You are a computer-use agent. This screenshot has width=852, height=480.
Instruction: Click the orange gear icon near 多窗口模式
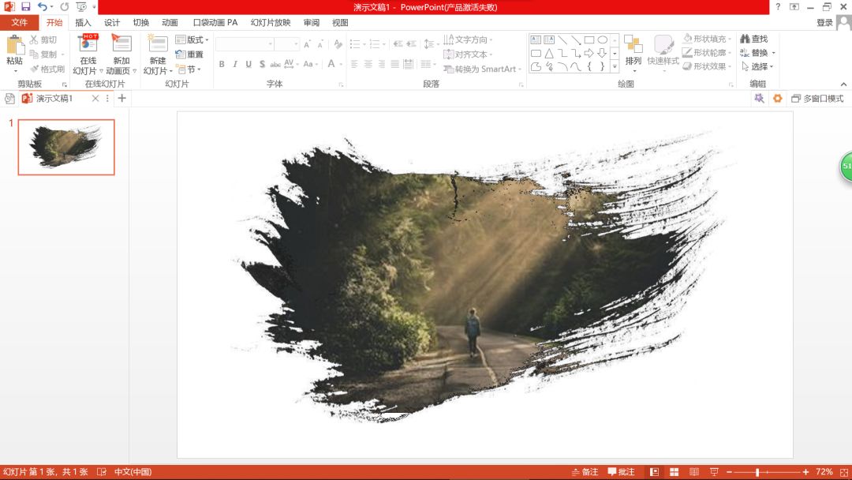[x=777, y=99]
